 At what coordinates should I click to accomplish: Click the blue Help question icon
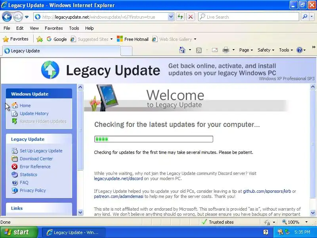[x=300, y=50]
